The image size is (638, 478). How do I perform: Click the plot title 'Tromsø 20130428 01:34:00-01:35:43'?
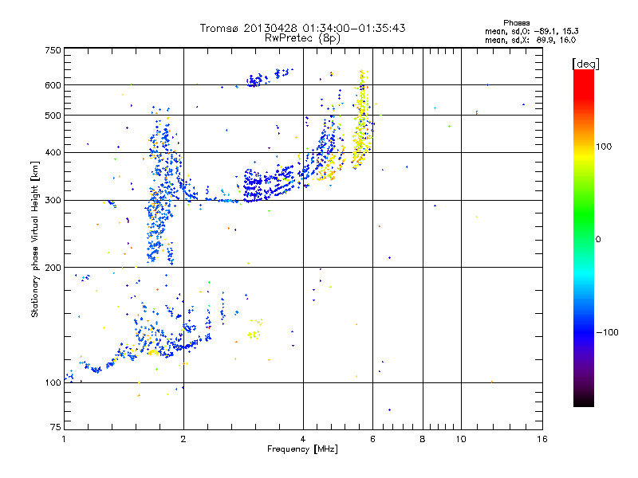[x=302, y=28]
